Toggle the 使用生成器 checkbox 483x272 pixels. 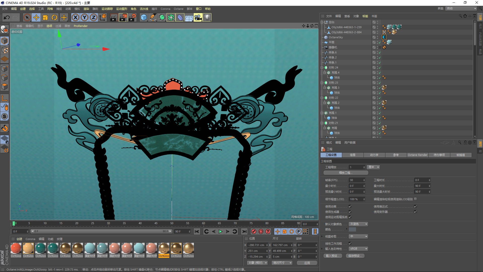point(350,212)
